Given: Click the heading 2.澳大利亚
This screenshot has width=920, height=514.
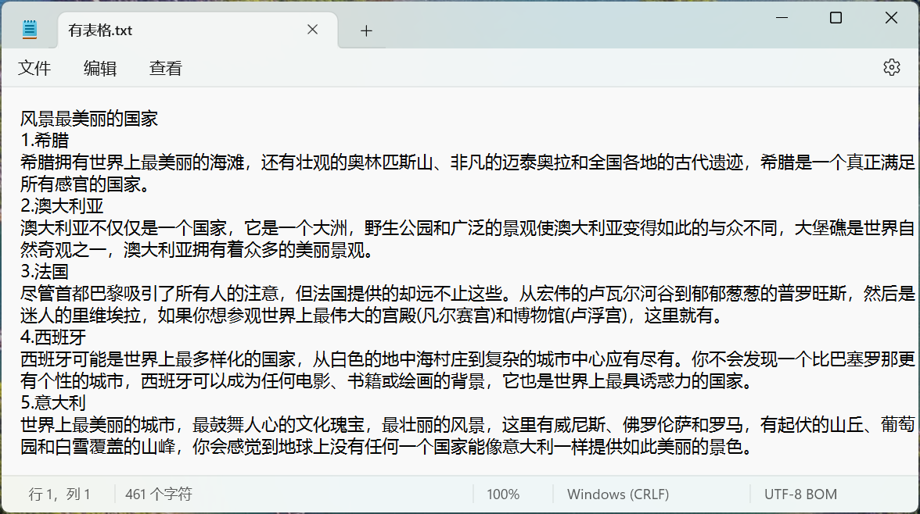Looking at the screenshot, I should pyautogui.click(x=62, y=205).
